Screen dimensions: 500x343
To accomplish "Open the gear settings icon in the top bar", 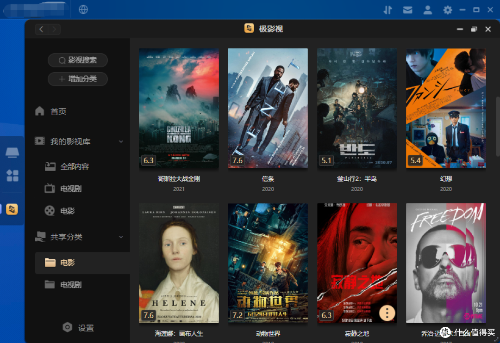I will coord(448,10).
